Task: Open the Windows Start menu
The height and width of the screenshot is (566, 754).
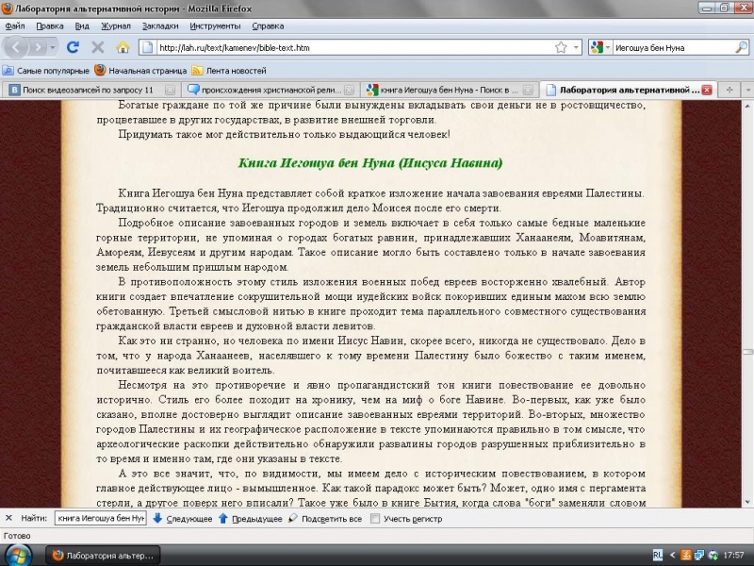Action: point(19,554)
